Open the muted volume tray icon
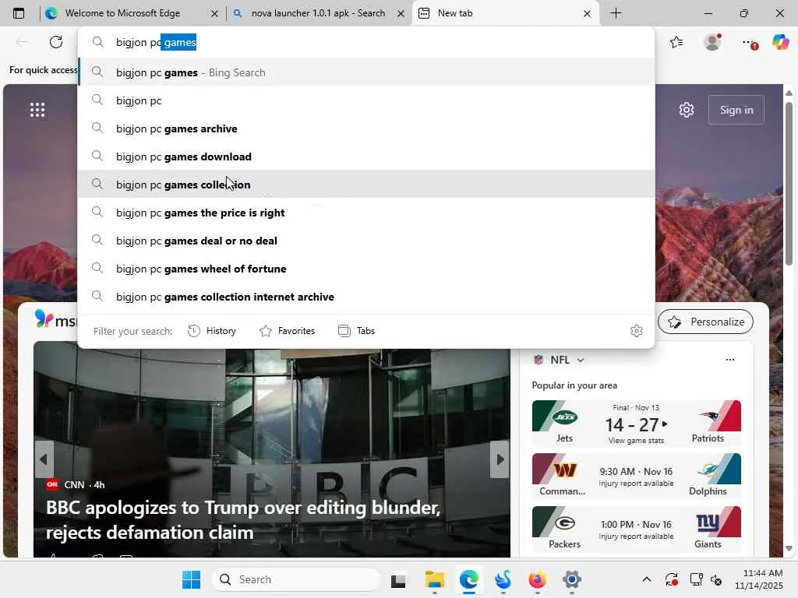The image size is (798, 598). pyautogui.click(x=716, y=579)
